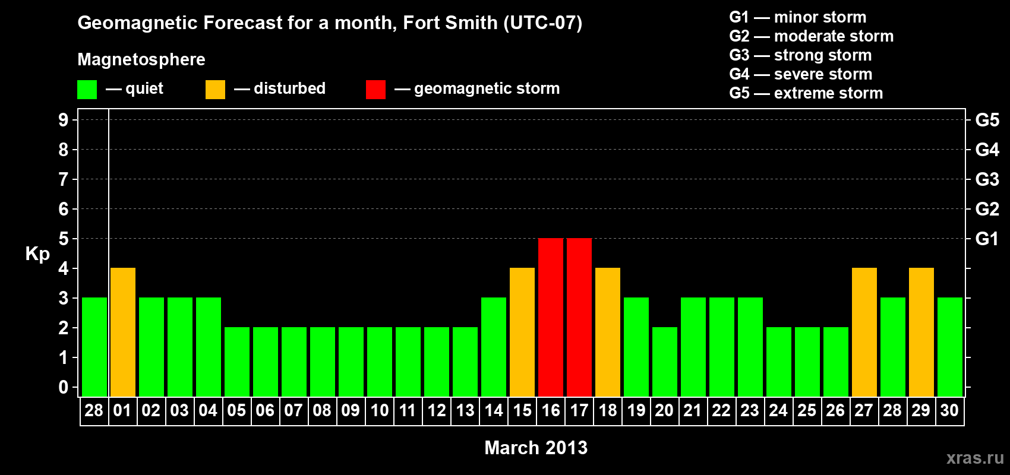Click the 'Magnetosphere' heading
Image resolution: width=1010 pixels, height=475 pixels.
[141, 59]
